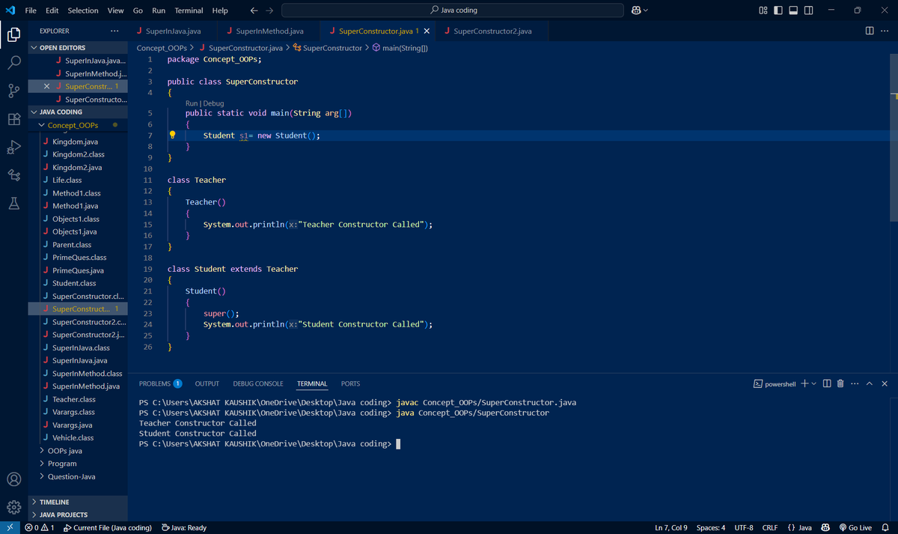The height and width of the screenshot is (534, 898).
Task: Switch to the DEBUG CONSOLE tab
Action: [258, 383]
